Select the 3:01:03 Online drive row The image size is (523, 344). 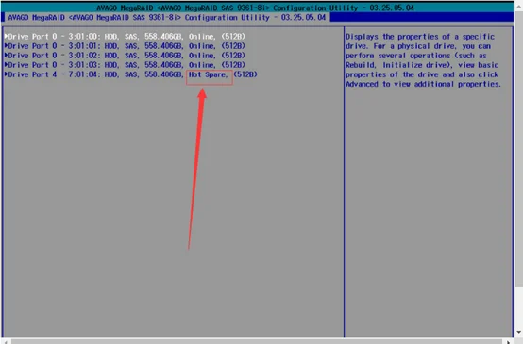tap(125, 65)
